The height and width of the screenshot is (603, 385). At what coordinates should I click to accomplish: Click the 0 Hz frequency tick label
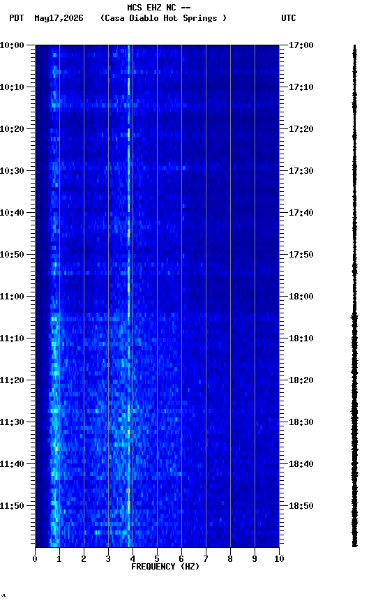pyautogui.click(x=35, y=559)
